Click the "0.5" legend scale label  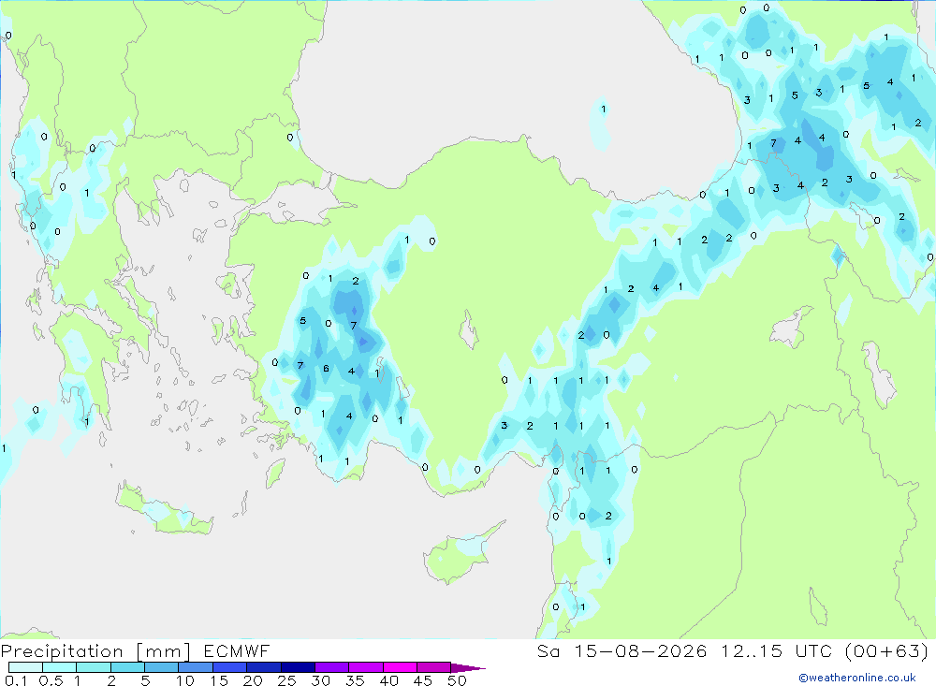pyautogui.click(x=51, y=680)
